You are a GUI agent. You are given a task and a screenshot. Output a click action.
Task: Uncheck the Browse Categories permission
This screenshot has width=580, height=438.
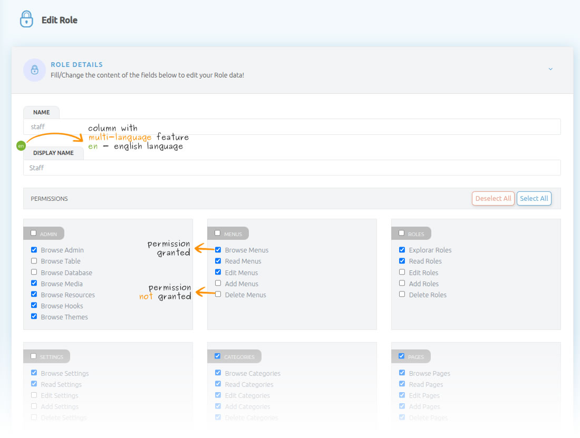coord(218,373)
